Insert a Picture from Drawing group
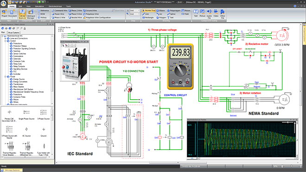 186,11
